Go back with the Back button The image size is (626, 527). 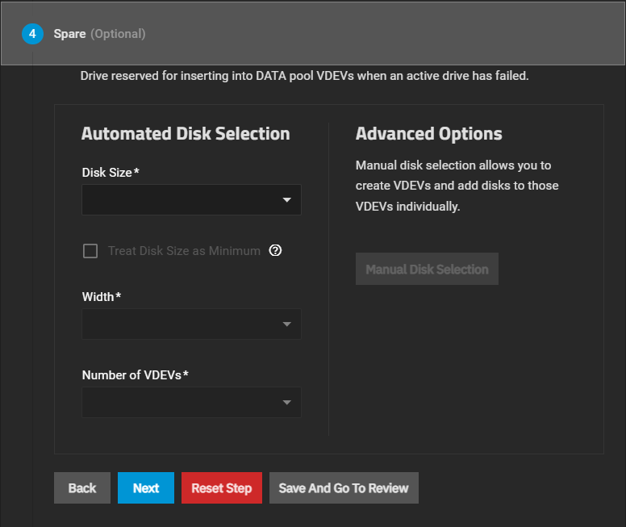point(82,487)
